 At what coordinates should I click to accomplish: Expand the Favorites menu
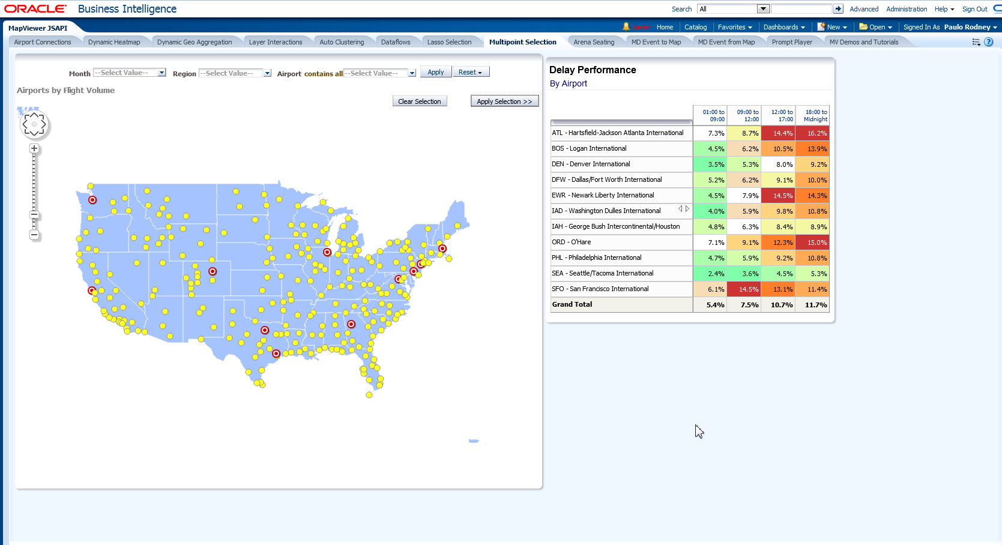[x=735, y=27]
